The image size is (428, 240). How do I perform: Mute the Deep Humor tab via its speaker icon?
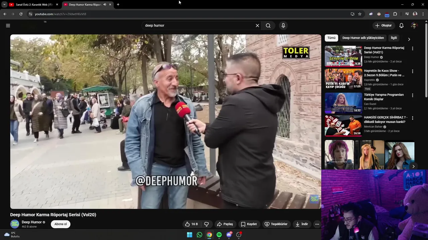coord(105,4)
